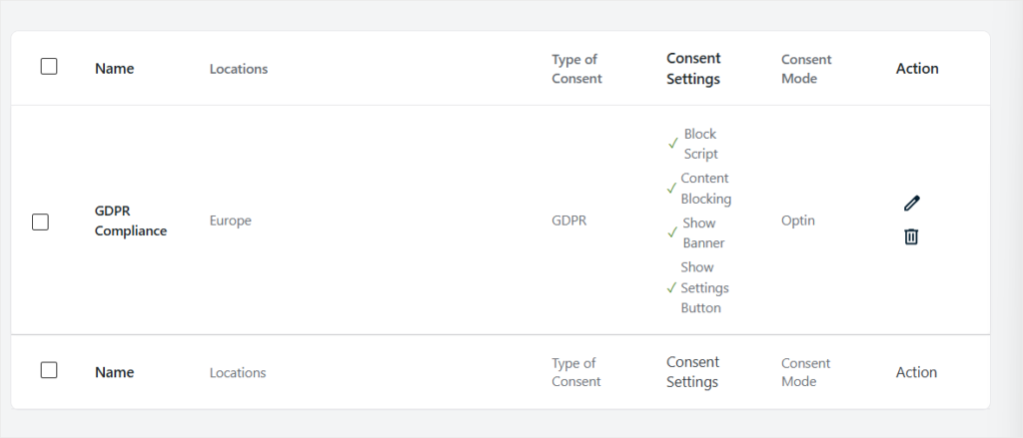Click the footer Name column label

[x=114, y=372]
